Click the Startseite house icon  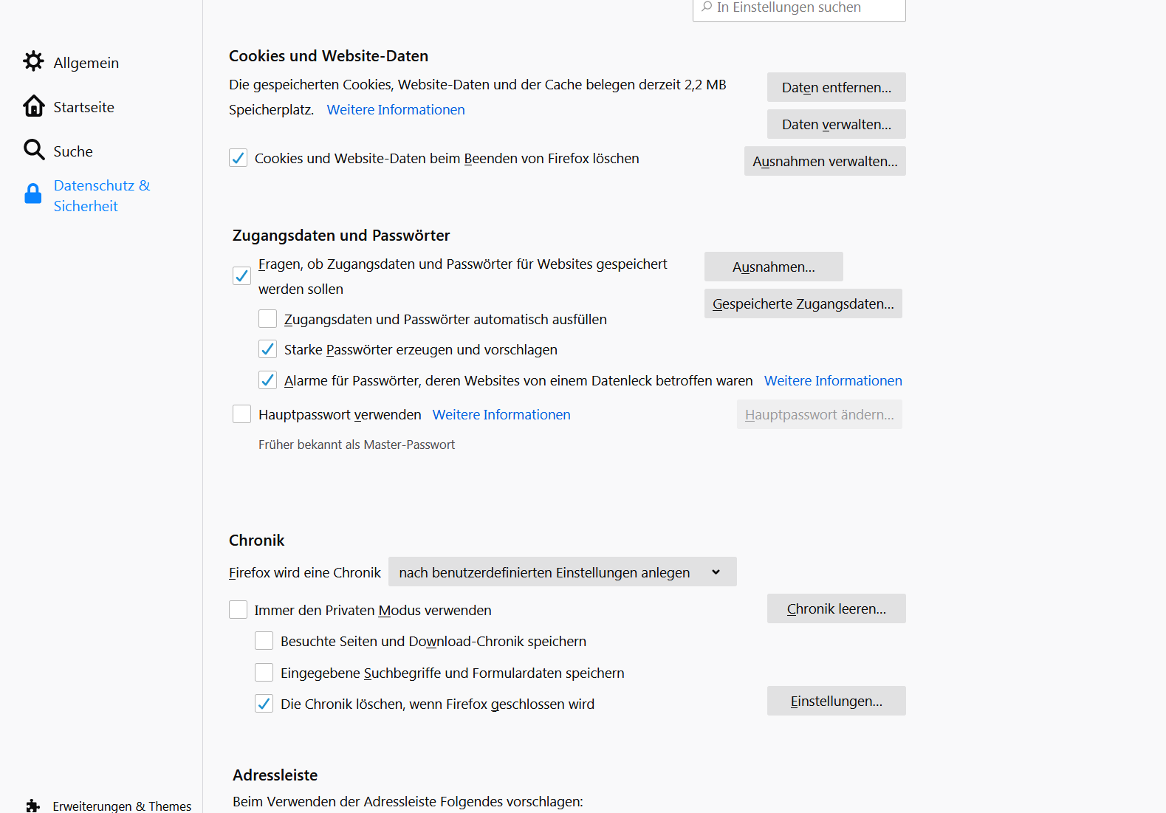coord(33,106)
